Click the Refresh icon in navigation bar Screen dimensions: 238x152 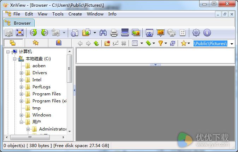coord(173,43)
